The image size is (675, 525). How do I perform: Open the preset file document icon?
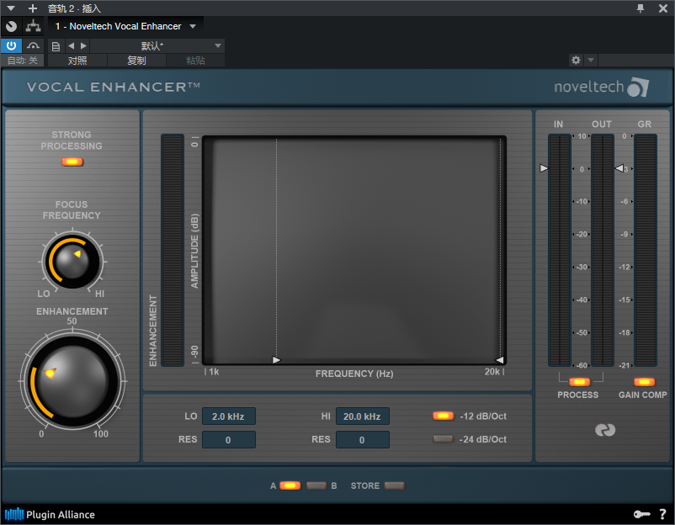pyautogui.click(x=56, y=46)
